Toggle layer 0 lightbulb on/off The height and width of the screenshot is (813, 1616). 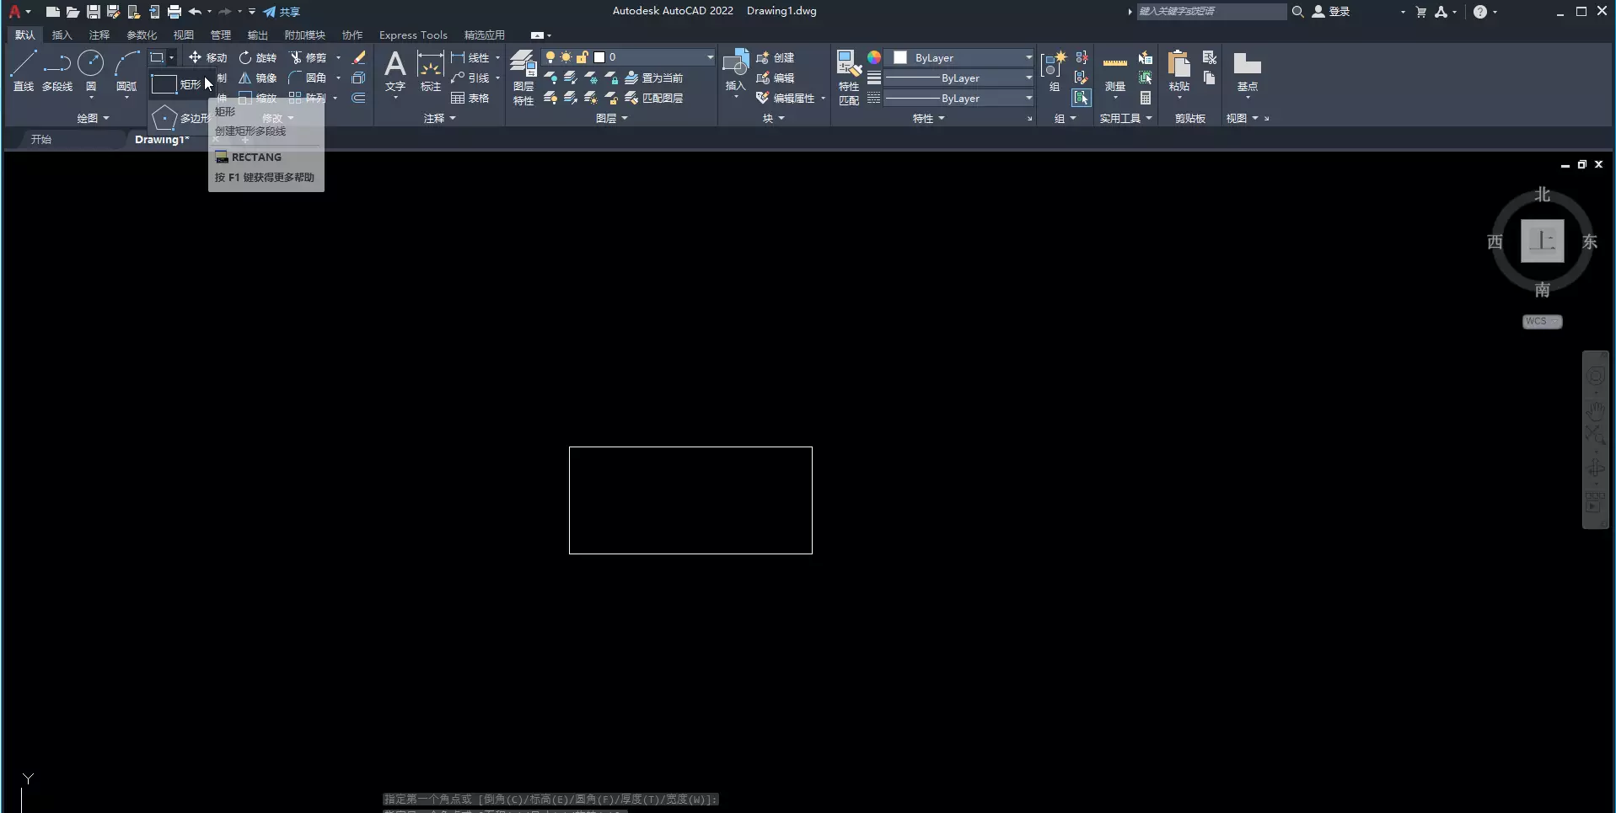click(550, 57)
